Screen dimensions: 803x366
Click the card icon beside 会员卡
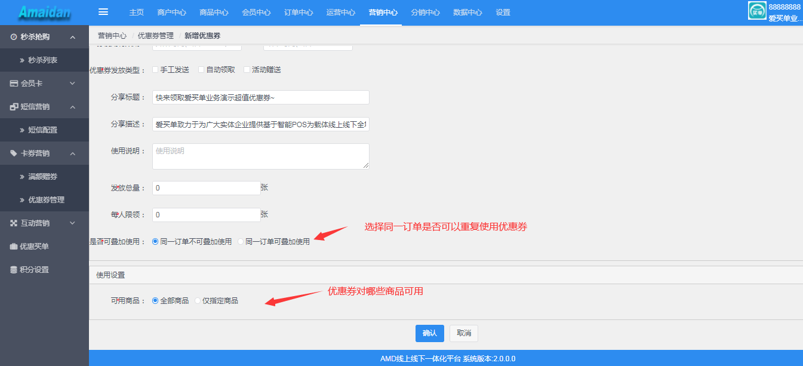[x=14, y=84]
